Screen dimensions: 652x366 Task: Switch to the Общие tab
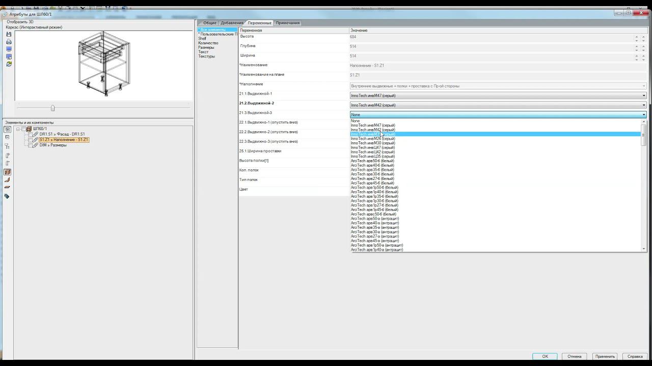point(210,23)
